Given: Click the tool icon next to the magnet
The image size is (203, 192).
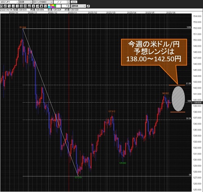Looking at the screenshot, I should coord(5,6).
